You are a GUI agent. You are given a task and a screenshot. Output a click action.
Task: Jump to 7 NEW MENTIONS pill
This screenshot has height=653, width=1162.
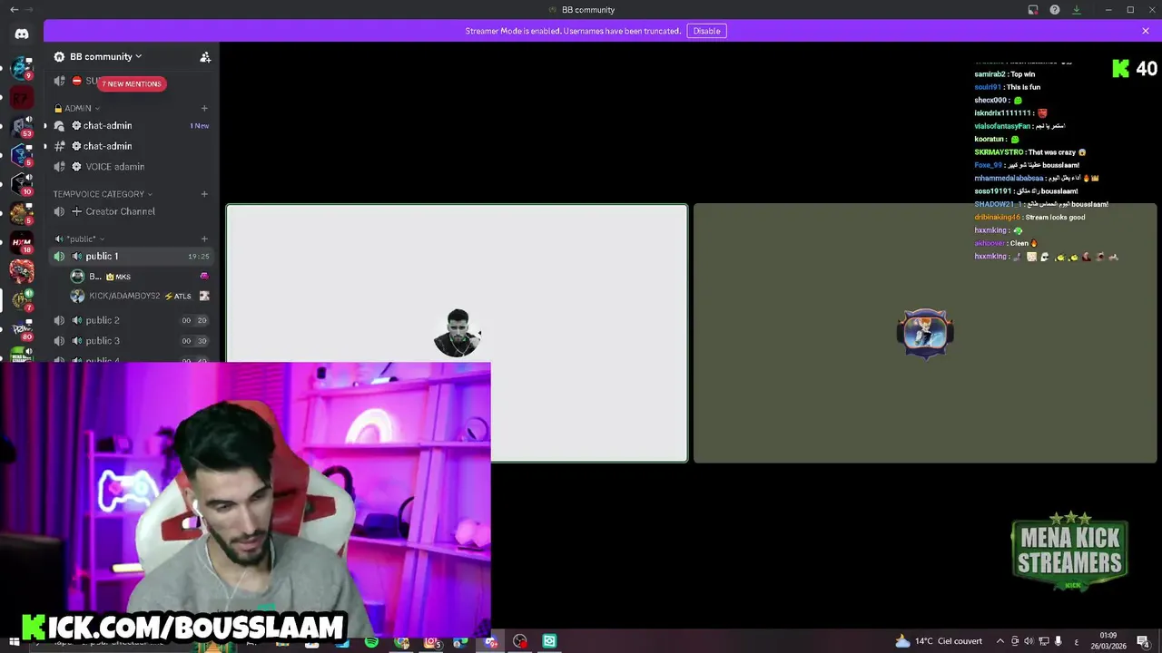click(x=132, y=83)
